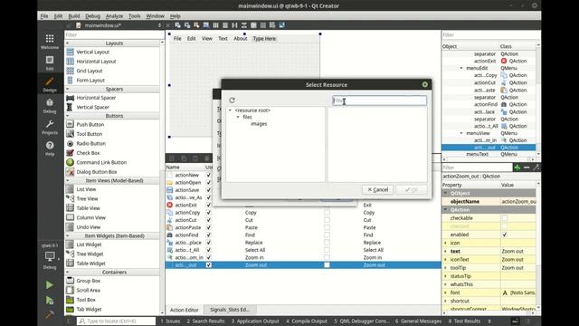Open the Application Output pane
Image resolution: width=579 pixels, height=326 pixels.
(255, 321)
